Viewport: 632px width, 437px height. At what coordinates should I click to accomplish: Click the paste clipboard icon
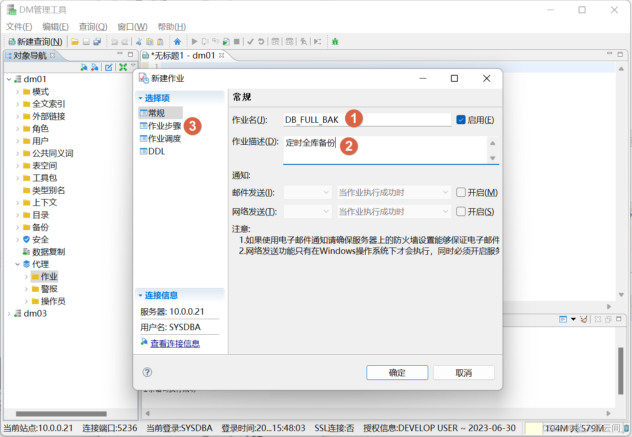(x=160, y=42)
